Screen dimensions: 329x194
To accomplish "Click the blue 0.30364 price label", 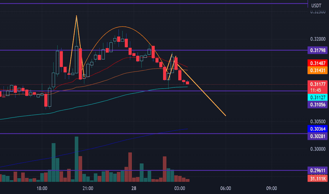I will (317, 129).
